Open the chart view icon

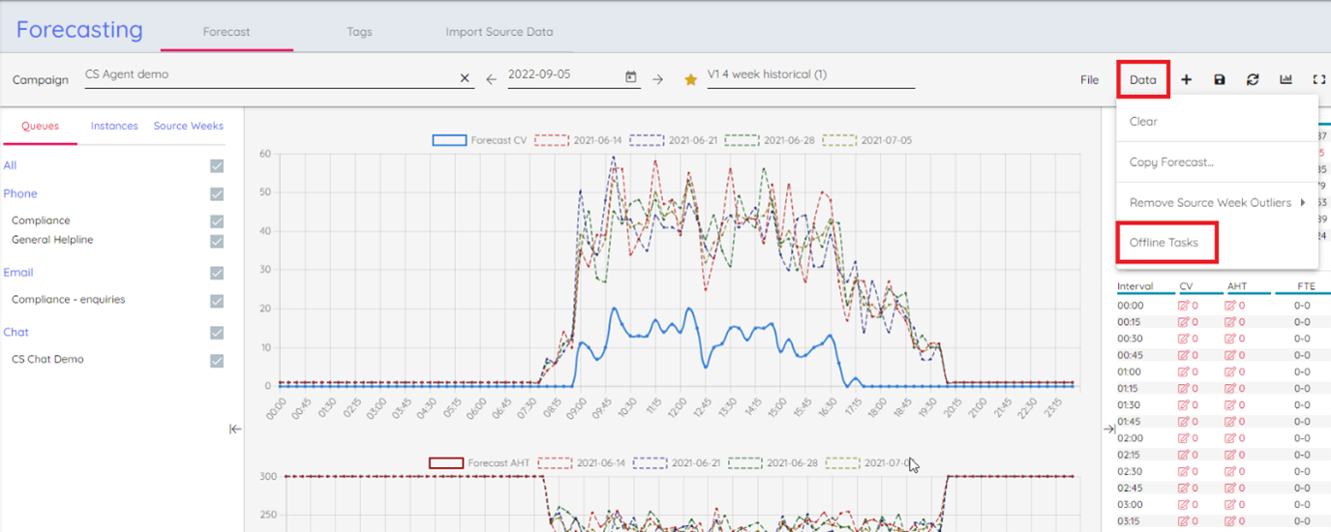(x=1286, y=79)
